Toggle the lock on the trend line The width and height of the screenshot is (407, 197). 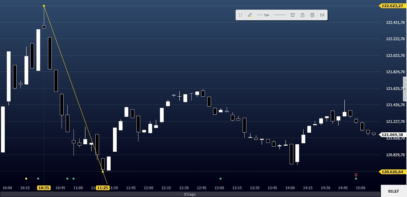pos(303,15)
